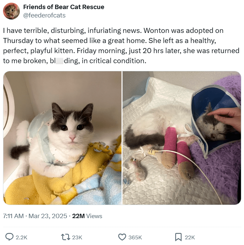View the 22M Views analytics
This screenshot has width=244, height=245.
pos(87,216)
